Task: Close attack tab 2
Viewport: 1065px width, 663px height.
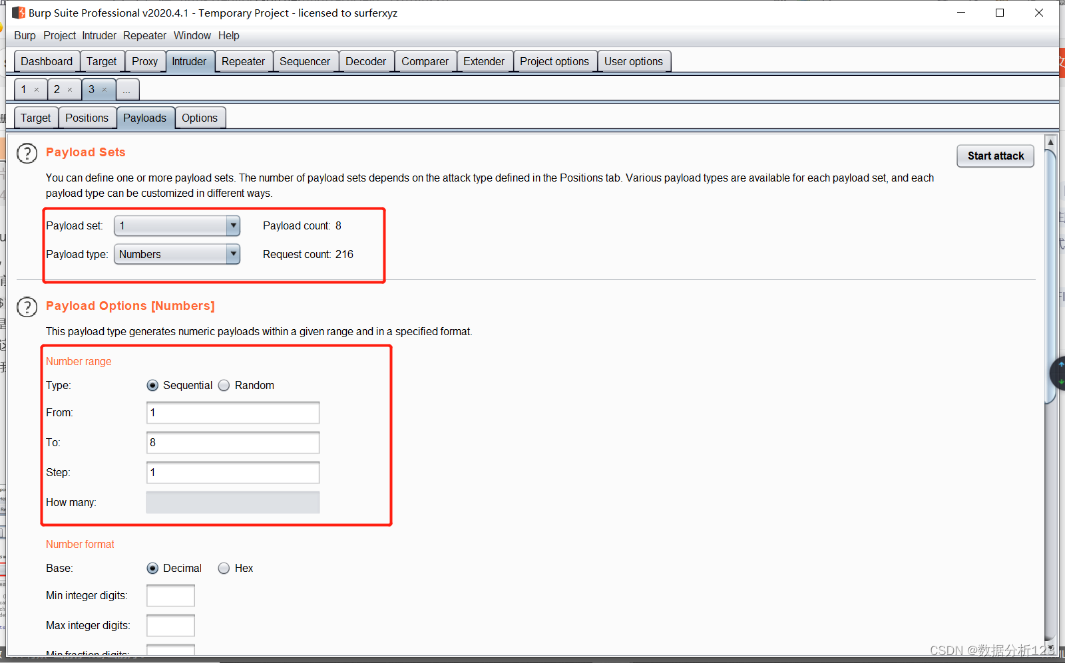Action: coord(70,90)
